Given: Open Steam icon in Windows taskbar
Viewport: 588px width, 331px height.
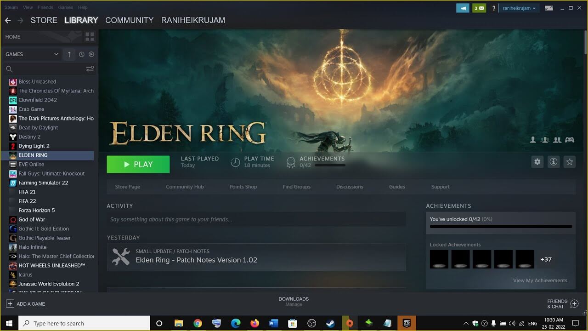Looking at the screenshot, I should pos(330,323).
